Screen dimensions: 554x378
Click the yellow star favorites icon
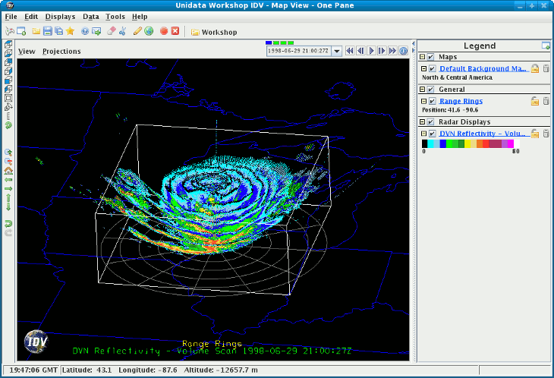point(70,31)
